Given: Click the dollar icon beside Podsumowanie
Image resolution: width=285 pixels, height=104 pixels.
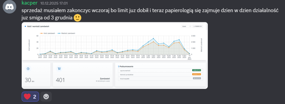Looking at the screenshot, I should [118, 67].
